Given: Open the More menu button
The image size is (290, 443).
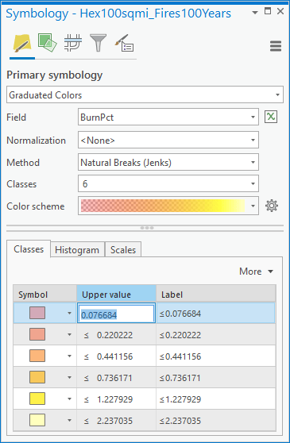Looking at the screenshot, I should [256, 272].
